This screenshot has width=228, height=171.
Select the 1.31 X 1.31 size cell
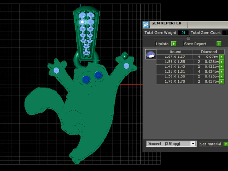click(175, 71)
